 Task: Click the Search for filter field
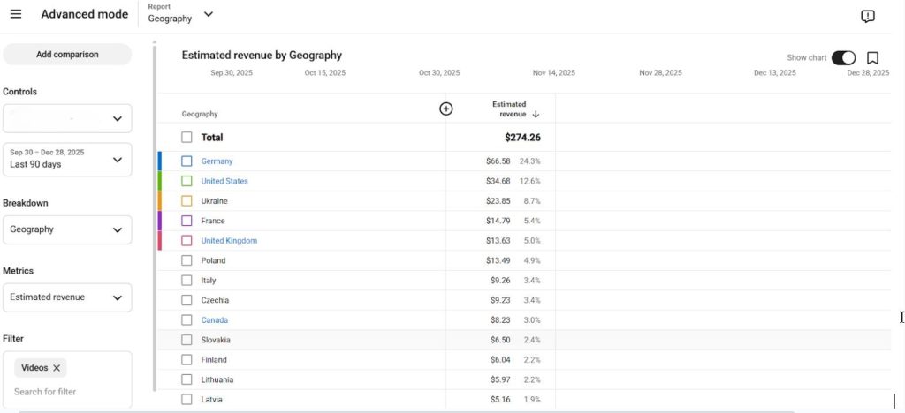tap(67, 392)
